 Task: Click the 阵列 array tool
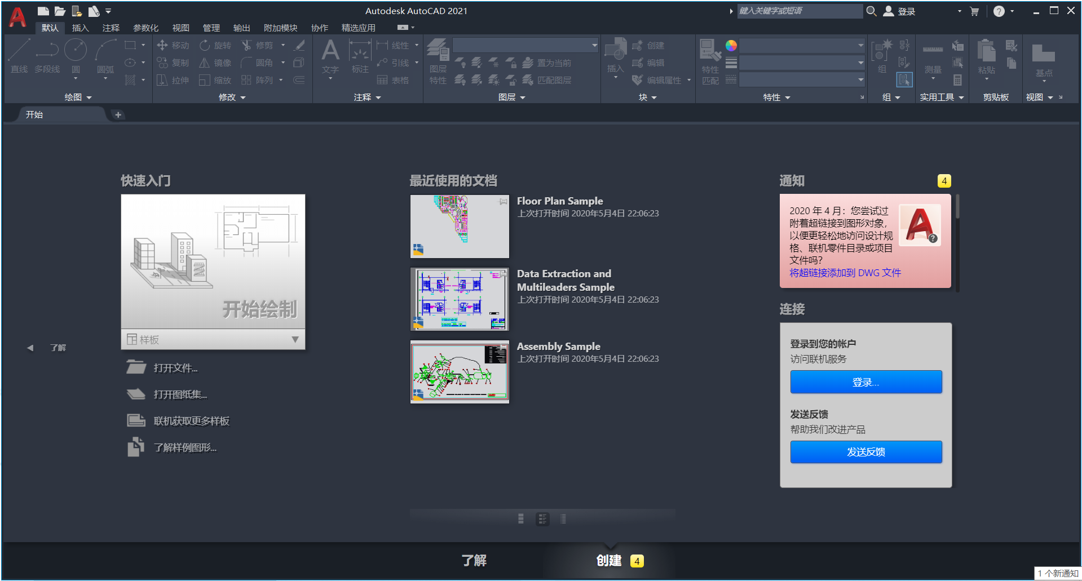click(257, 80)
